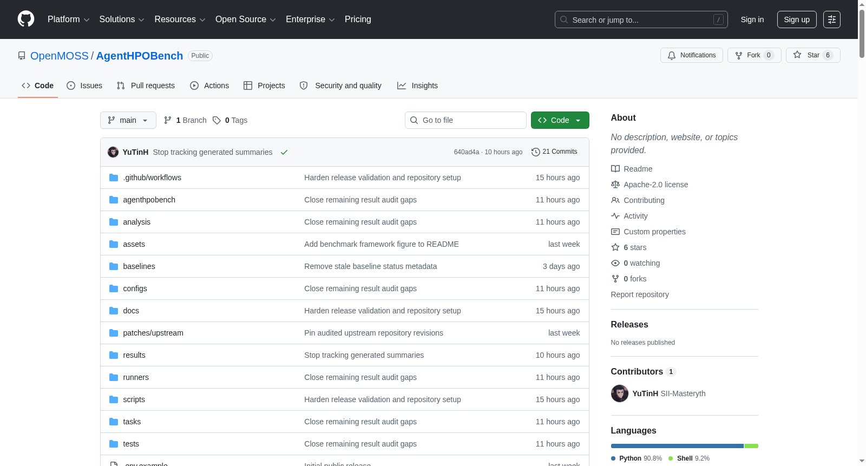Open the global navigation menu icon
866x466 pixels.
[x=832, y=19]
